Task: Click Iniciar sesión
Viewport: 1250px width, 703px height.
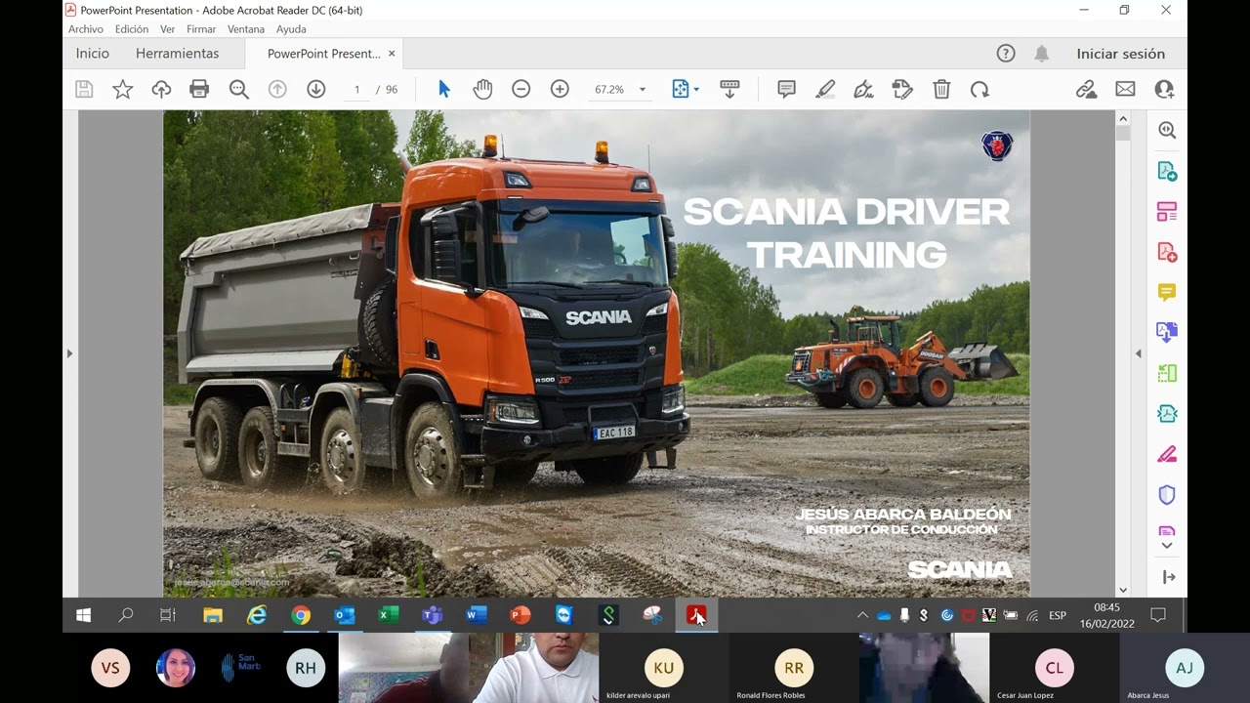Action: tap(1121, 54)
